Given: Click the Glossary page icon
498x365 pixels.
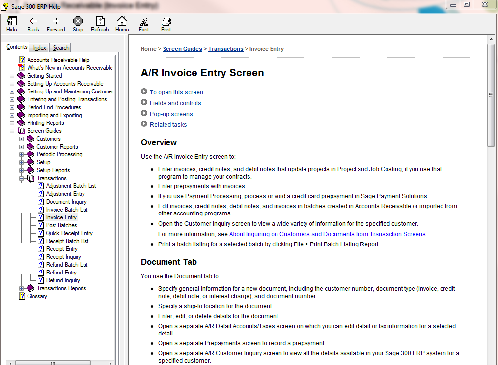Looking at the screenshot, I should pos(22,296).
